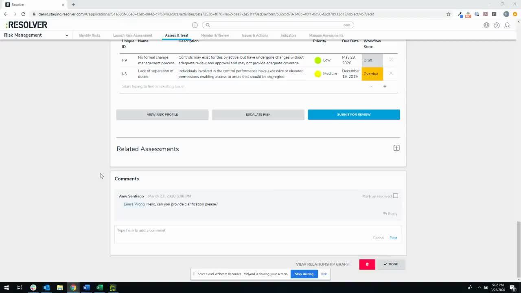Click the green Low priority indicator dot
Viewport: 521px width, 293px height.
point(317,60)
